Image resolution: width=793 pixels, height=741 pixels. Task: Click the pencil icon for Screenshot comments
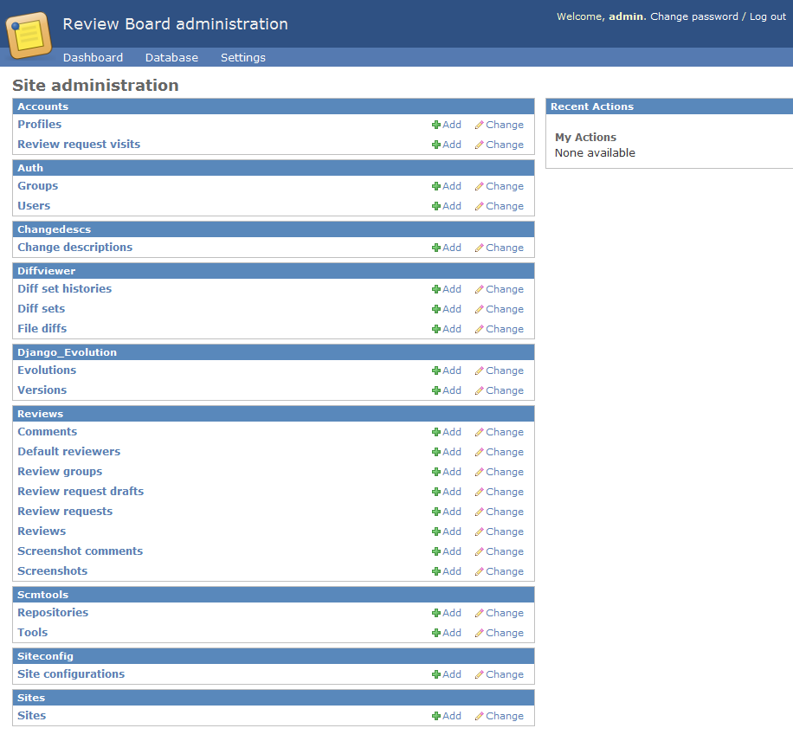coord(480,551)
